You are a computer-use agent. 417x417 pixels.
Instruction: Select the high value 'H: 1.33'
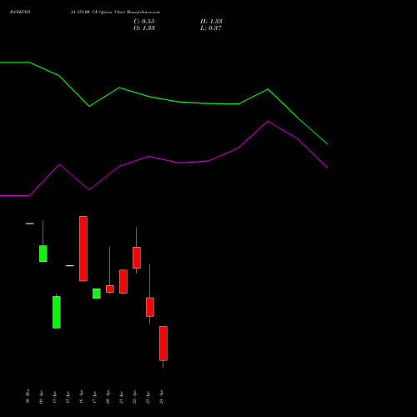tap(211, 22)
